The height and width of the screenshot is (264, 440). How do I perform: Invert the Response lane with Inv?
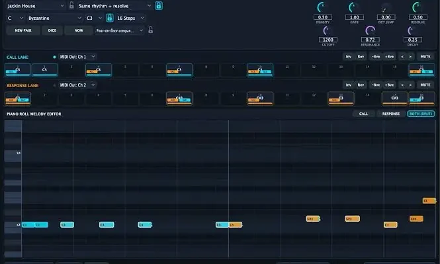[348, 85]
